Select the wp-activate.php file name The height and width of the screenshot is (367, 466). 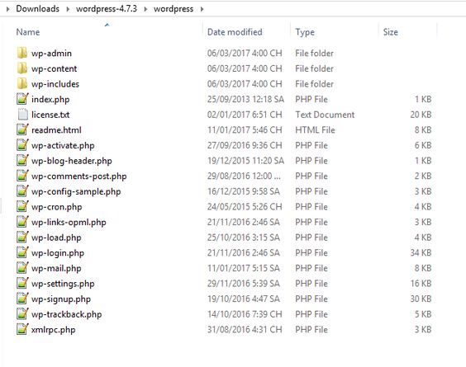[x=63, y=146]
